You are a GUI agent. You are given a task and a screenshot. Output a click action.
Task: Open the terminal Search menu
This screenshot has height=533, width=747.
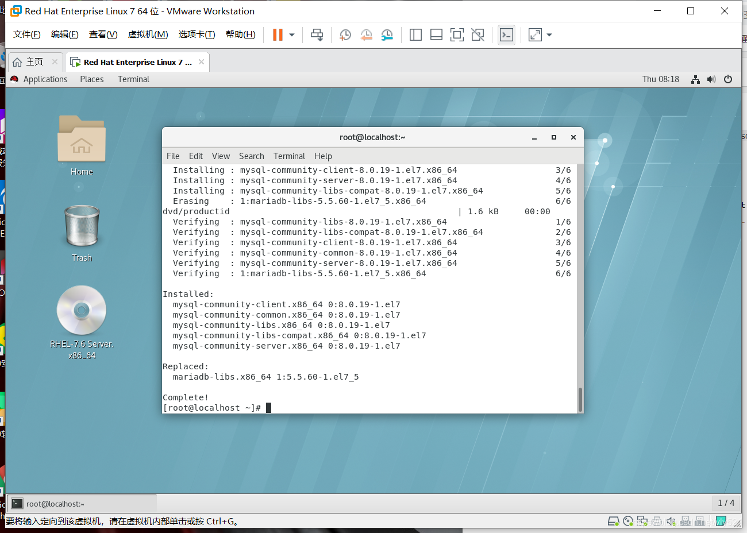tap(252, 156)
